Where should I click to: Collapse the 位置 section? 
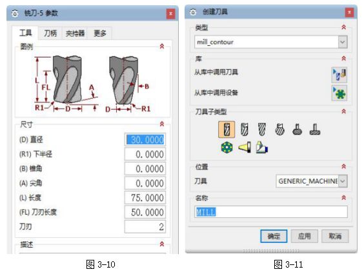click(344, 166)
